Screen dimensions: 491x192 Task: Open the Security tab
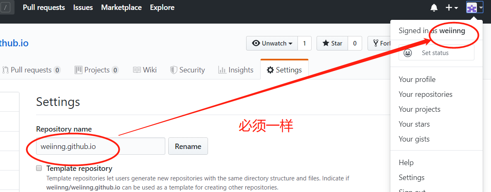point(187,70)
